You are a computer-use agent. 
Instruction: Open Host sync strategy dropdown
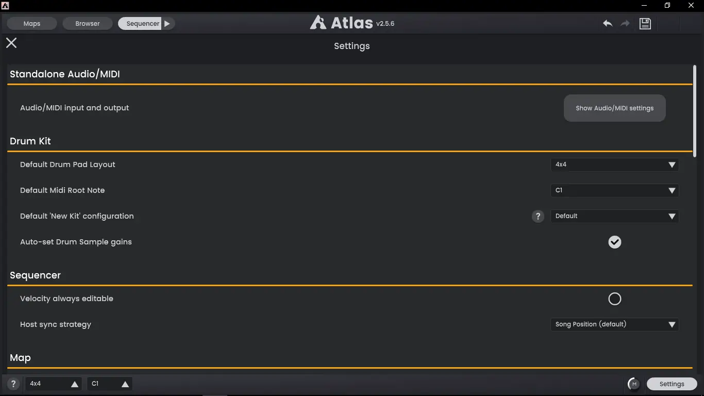614,325
